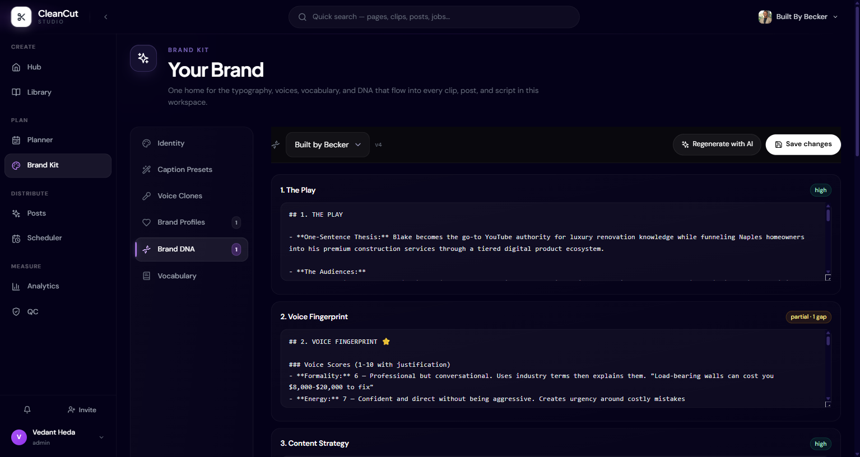
Task: Click the partial 1 gap badge
Action: pos(808,317)
